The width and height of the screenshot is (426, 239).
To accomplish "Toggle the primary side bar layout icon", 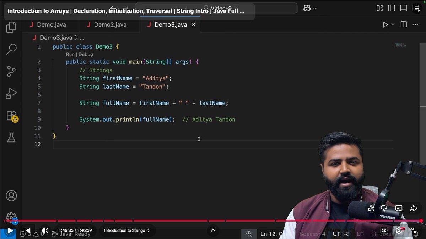I will [x=392, y=8].
